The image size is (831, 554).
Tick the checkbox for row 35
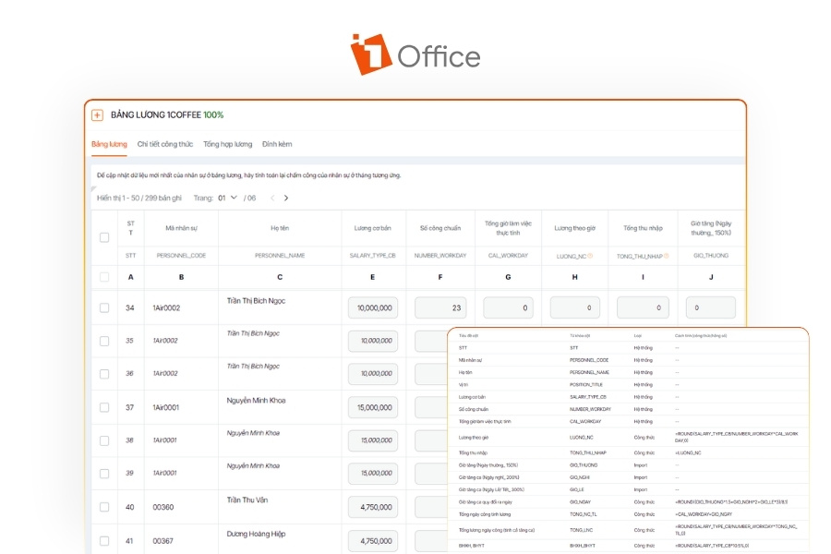click(x=104, y=341)
